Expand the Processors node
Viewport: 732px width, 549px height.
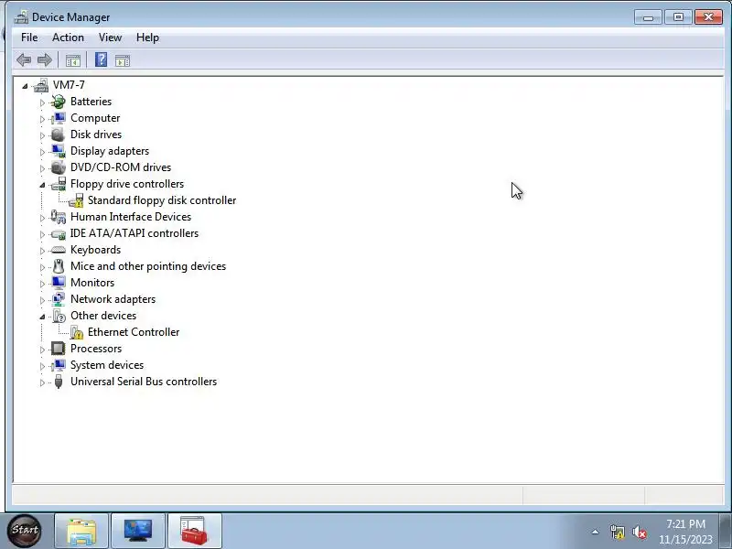(x=42, y=350)
